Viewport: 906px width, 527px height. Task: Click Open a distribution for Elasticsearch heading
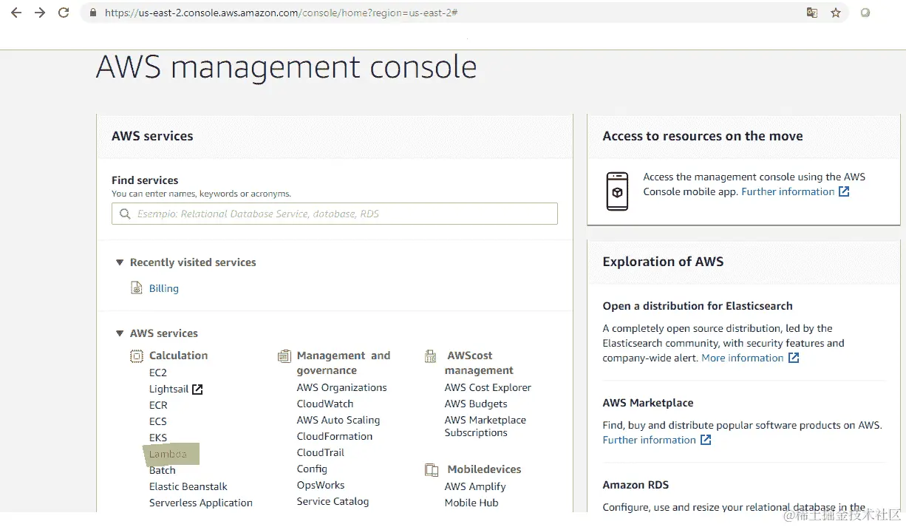(698, 306)
